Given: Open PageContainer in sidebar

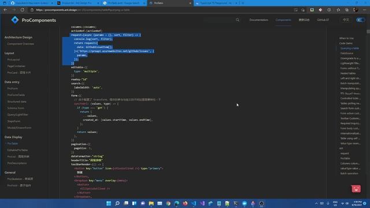Looking at the screenshot, I should (16, 66).
